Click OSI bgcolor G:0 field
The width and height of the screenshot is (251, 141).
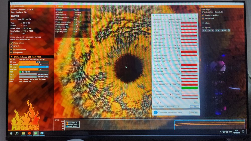click(x=211, y=30)
